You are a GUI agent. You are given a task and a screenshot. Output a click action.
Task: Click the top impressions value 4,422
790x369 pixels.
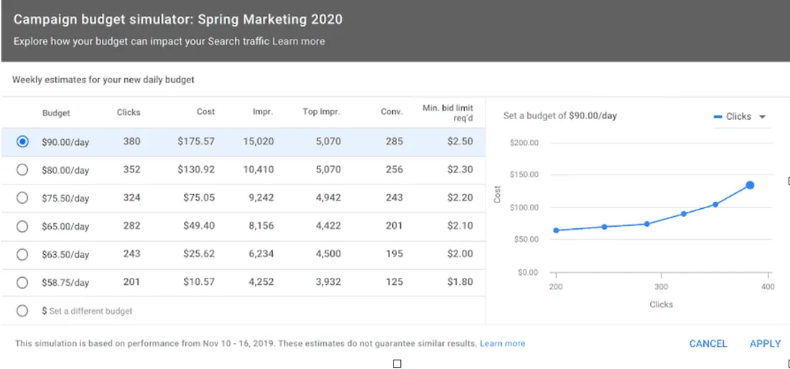click(327, 226)
